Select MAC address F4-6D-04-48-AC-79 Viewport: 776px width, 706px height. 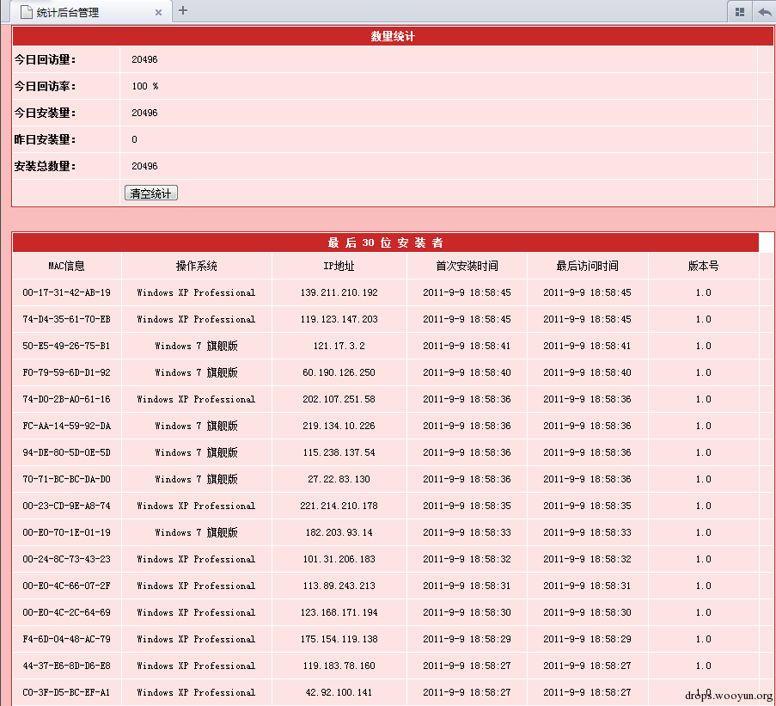point(67,640)
